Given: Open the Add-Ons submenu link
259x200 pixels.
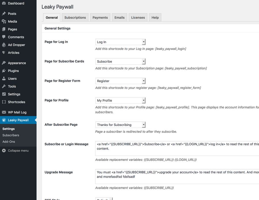Looking at the screenshot, I should click(x=9, y=141).
